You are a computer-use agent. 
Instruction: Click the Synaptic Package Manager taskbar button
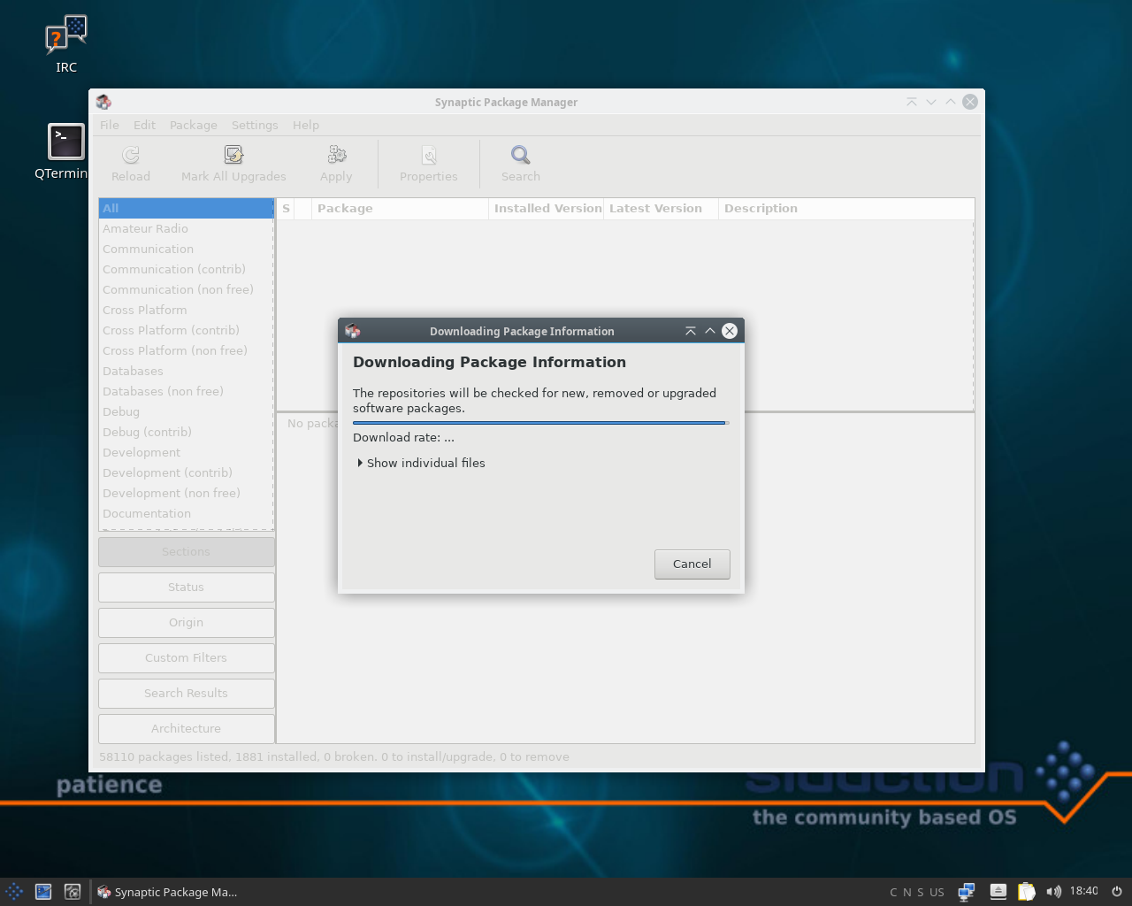coord(167,892)
